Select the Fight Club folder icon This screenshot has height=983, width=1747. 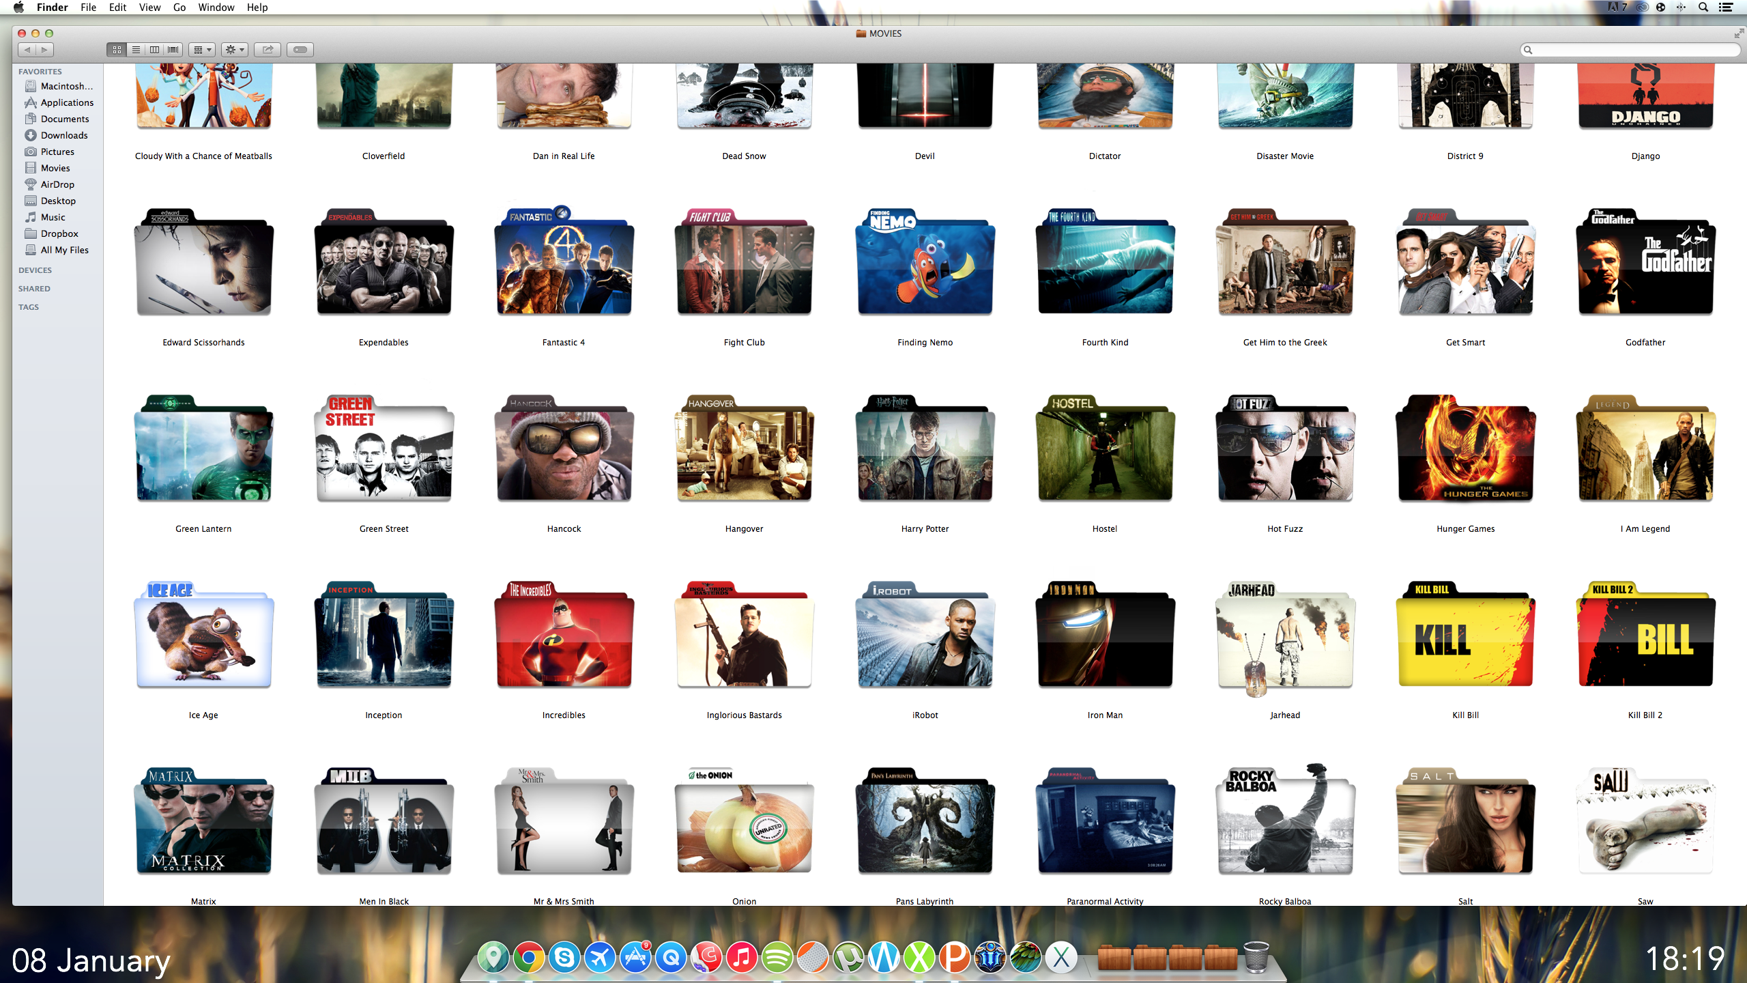[x=744, y=263]
